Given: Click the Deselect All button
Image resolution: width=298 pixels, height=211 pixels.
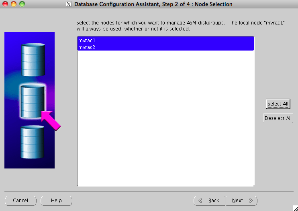Looking at the screenshot, I should (278, 118).
